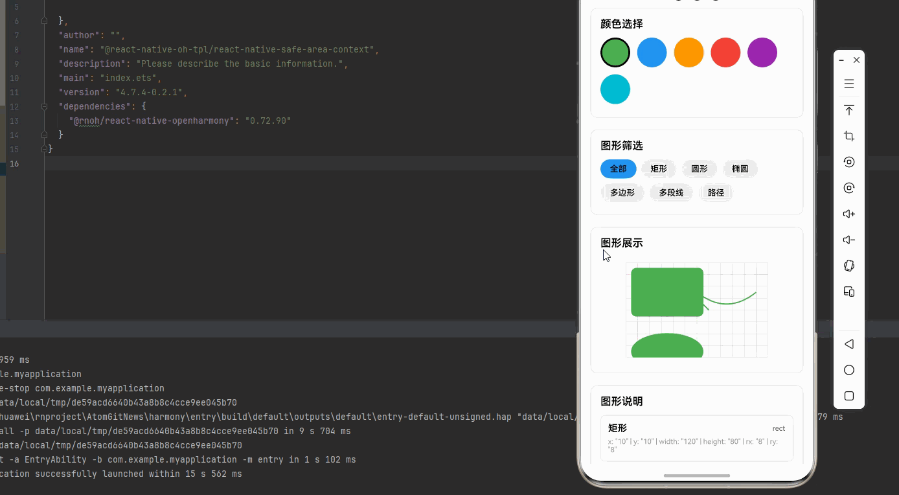Image resolution: width=899 pixels, height=495 pixels.
Task: Click the fold end marker on line 14
Action: [44, 135]
